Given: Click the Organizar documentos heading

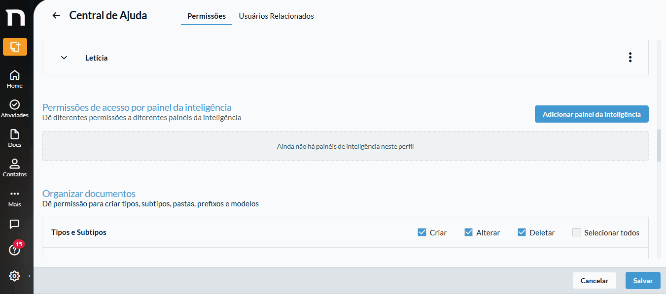Looking at the screenshot, I should (89, 194).
